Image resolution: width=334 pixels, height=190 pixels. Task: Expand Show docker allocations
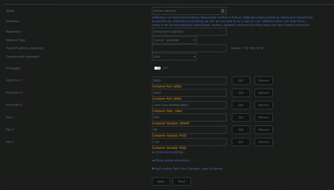172,160
